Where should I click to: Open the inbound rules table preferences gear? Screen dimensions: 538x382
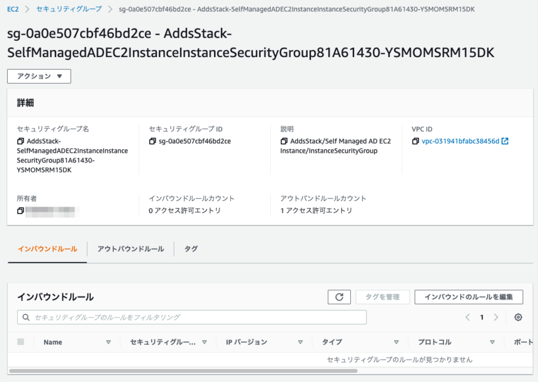coord(518,317)
